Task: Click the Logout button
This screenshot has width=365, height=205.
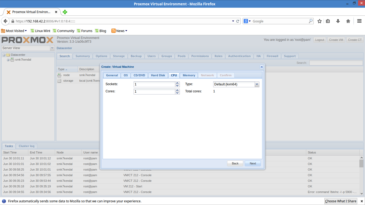Action: [320, 40]
